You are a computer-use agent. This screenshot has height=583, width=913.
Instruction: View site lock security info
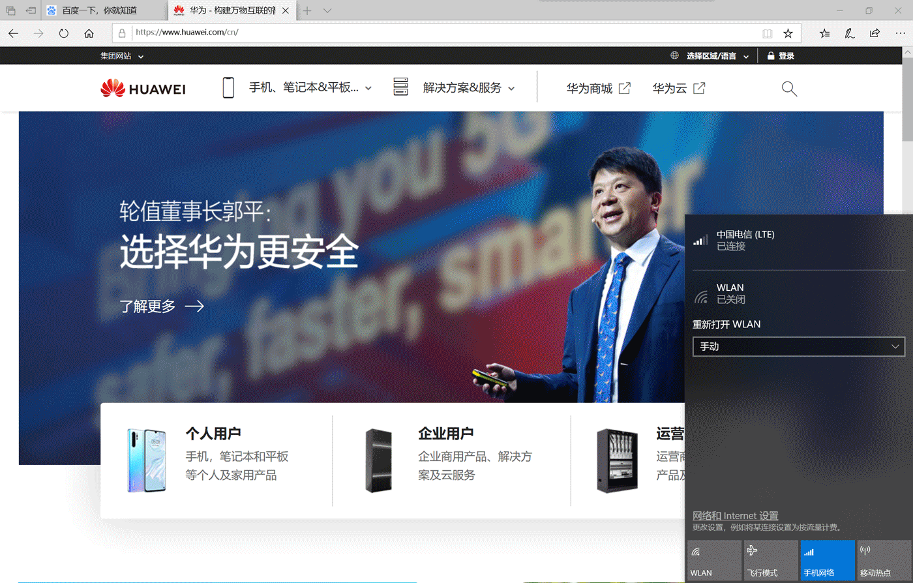coord(122,33)
